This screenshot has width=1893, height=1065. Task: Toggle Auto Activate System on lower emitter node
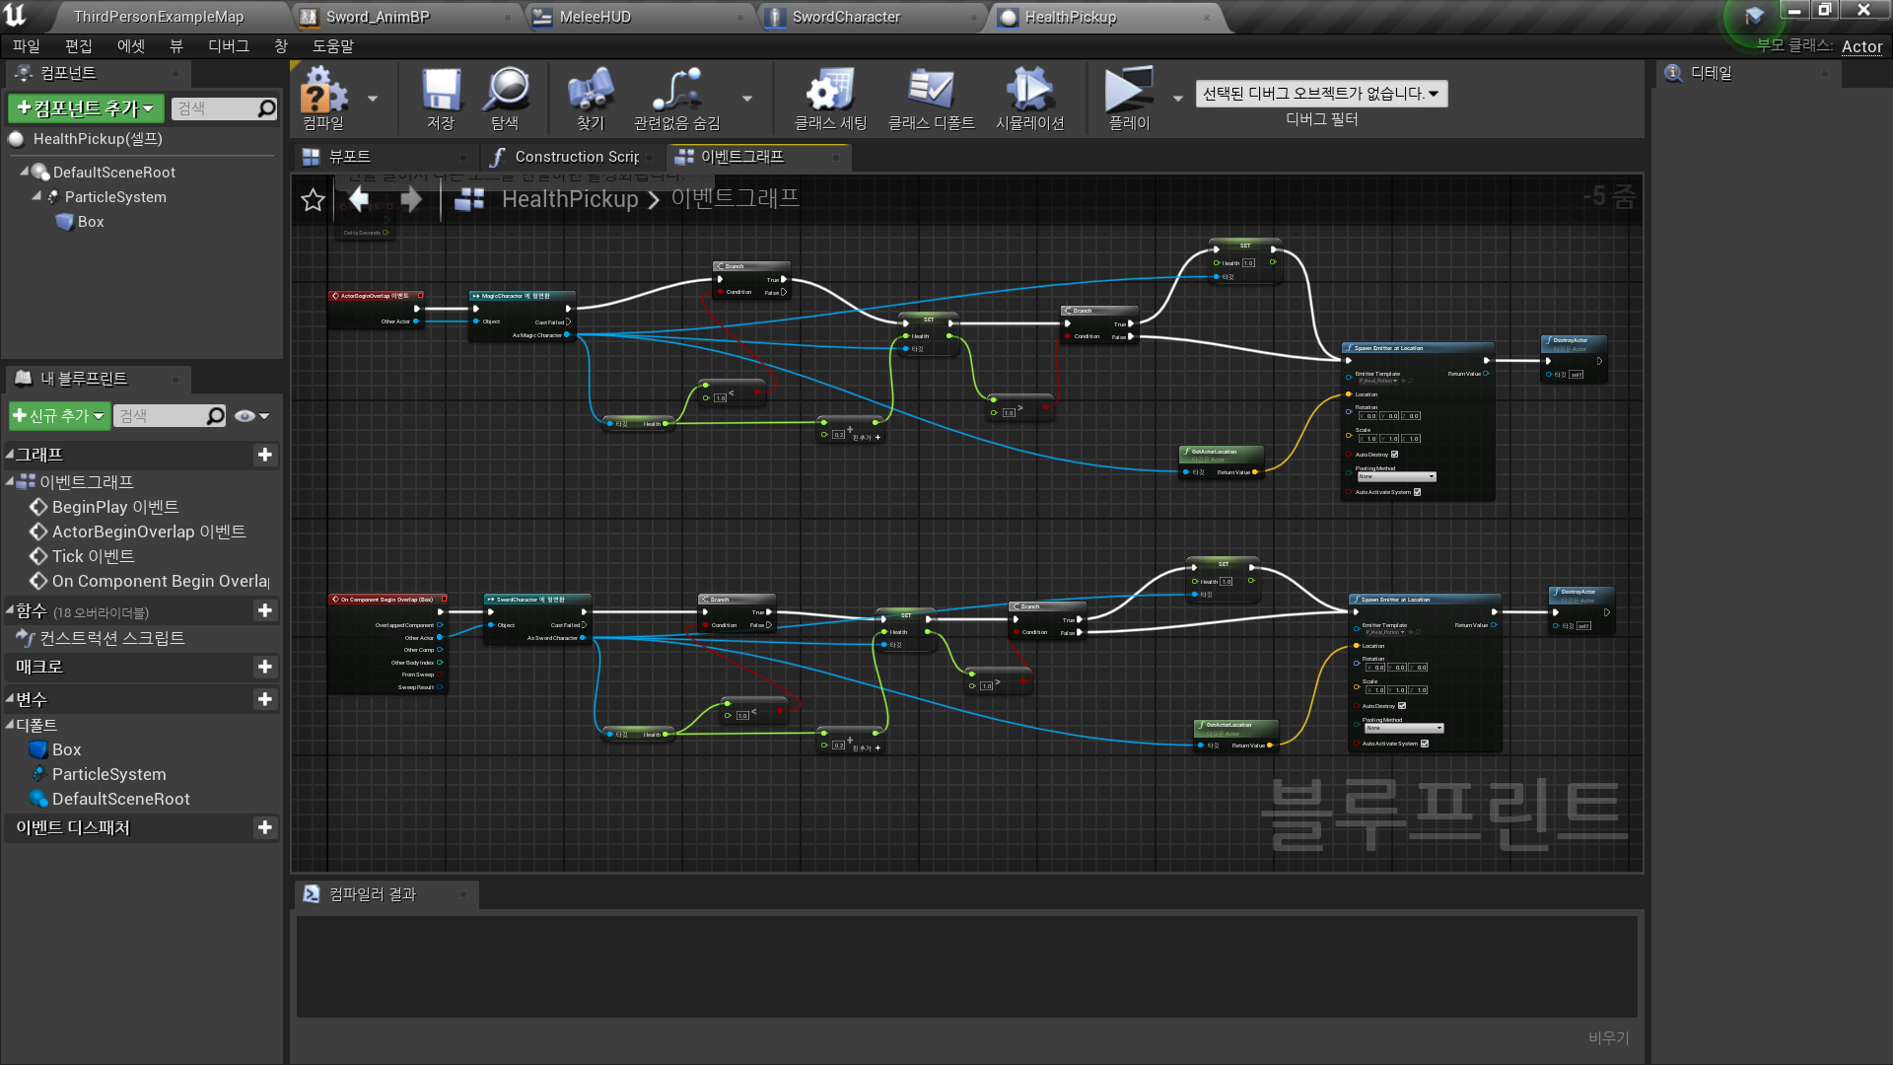click(x=1425, y=744)
